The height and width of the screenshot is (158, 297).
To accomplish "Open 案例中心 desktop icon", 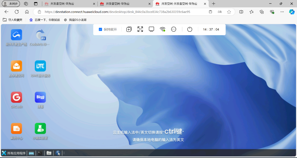I will tap(16, 131).
